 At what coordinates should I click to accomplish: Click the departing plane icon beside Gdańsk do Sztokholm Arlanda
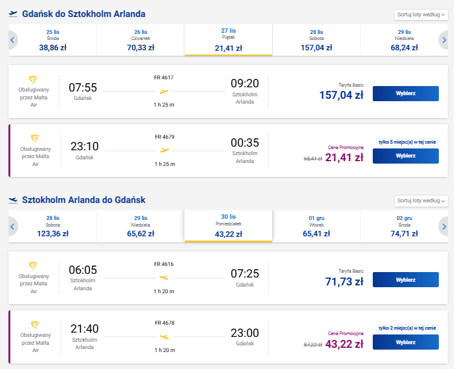[x=13, y=14]
